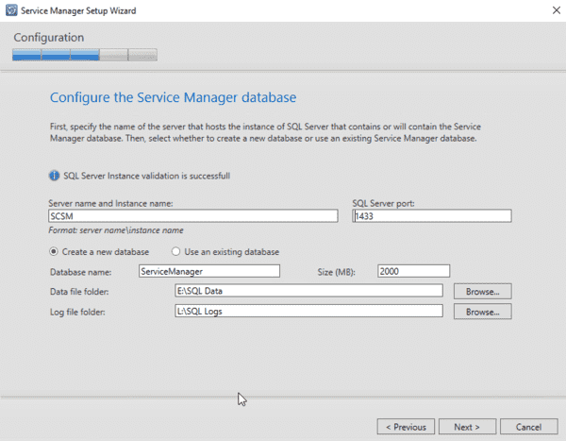
Task: Click the Log file folder label
Action: pos(77,312)
